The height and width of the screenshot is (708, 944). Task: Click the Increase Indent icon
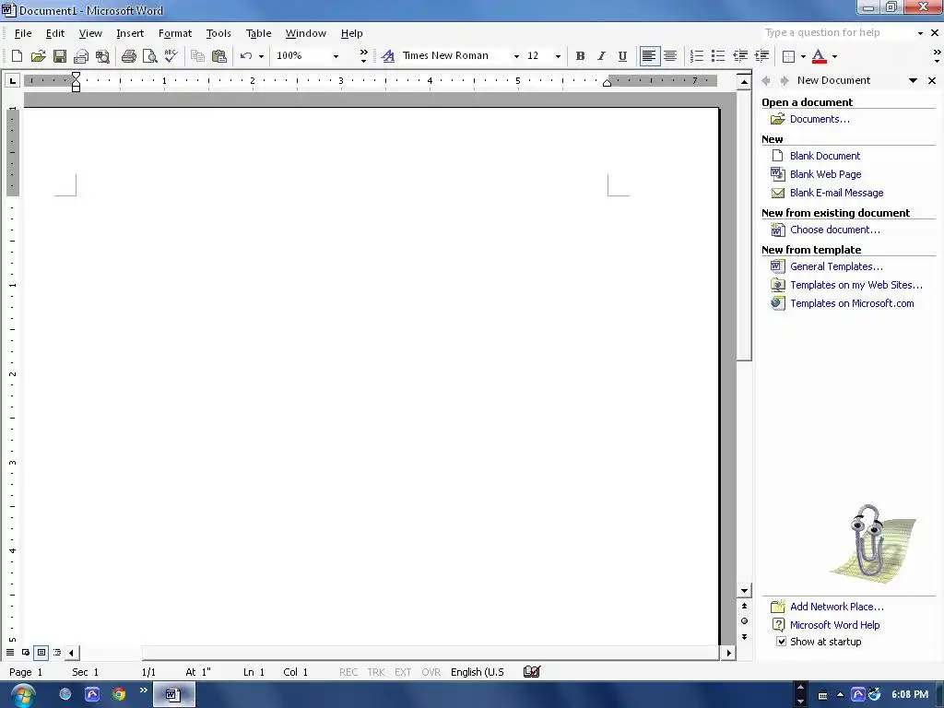tap(761, 56)
